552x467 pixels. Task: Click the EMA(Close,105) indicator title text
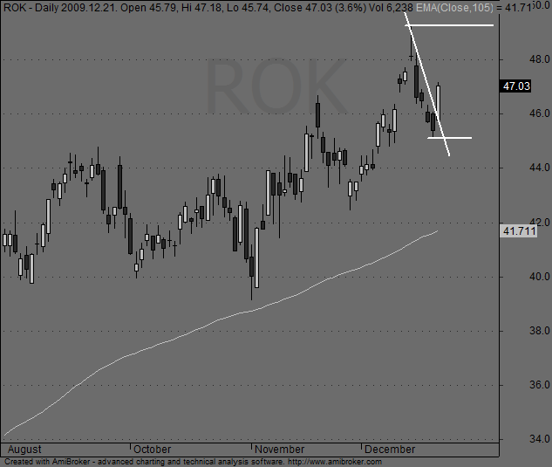click(454, 7)
